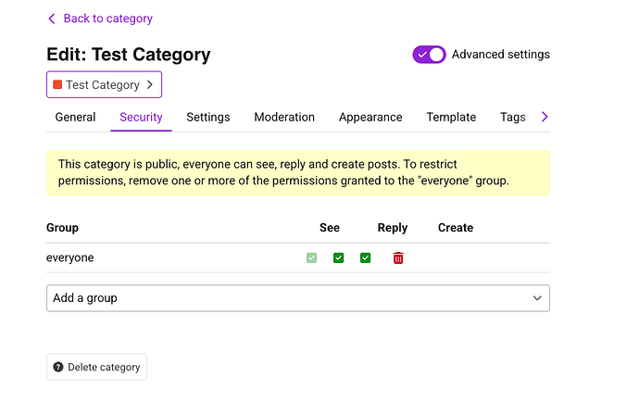
Task: Click the Edit: Test Category heading
Action: (x=129, y=55)
